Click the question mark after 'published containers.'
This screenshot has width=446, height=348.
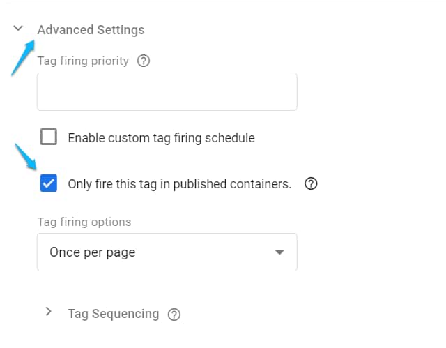[312, 184]
